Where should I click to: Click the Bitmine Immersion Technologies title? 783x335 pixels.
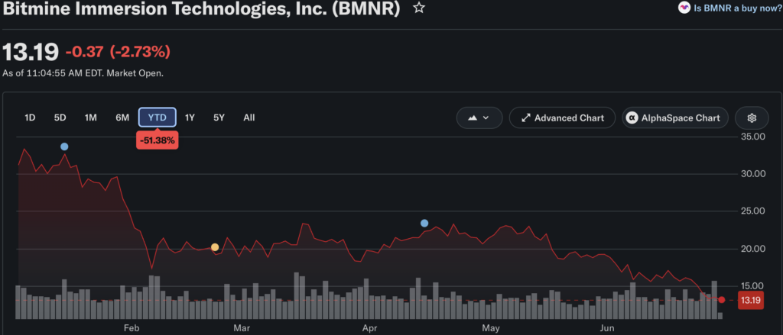(x=201, y=8)
